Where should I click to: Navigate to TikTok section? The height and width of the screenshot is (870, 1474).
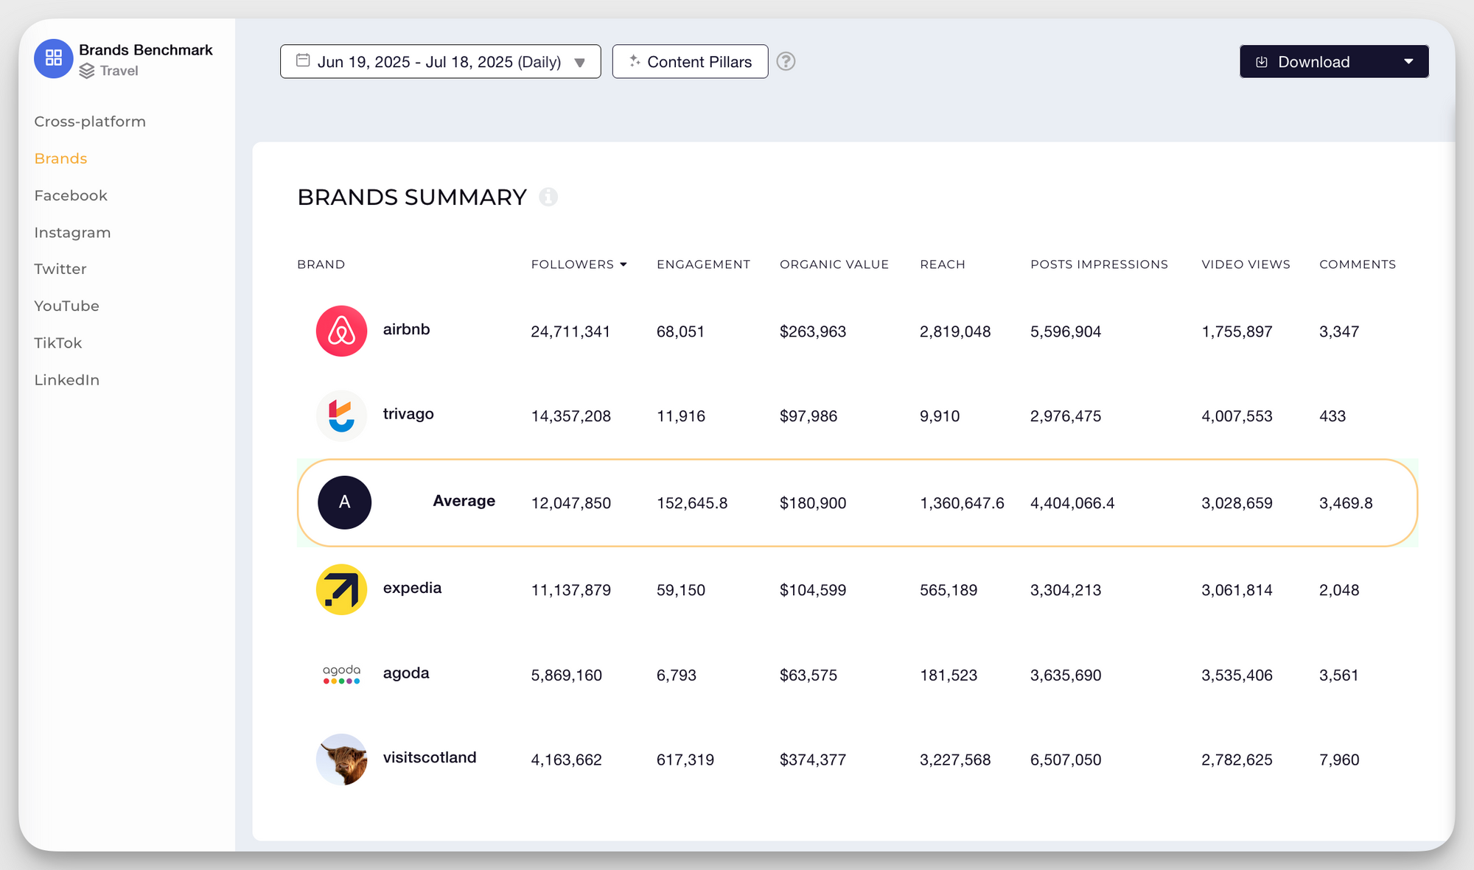point(57,343)
